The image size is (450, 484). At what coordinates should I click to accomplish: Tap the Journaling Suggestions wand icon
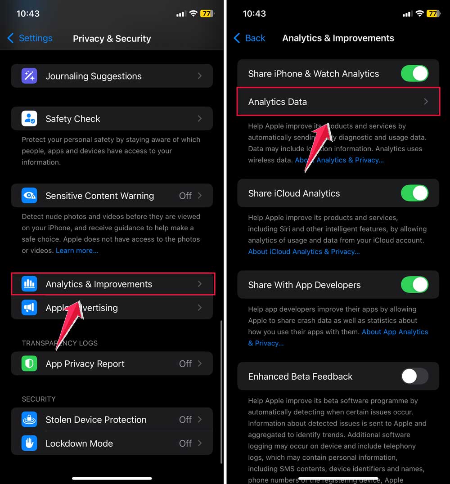coord(29,76)
